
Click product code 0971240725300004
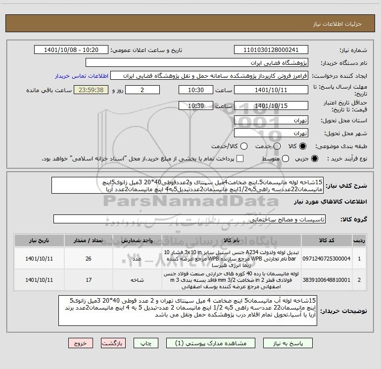click(327, 259)
